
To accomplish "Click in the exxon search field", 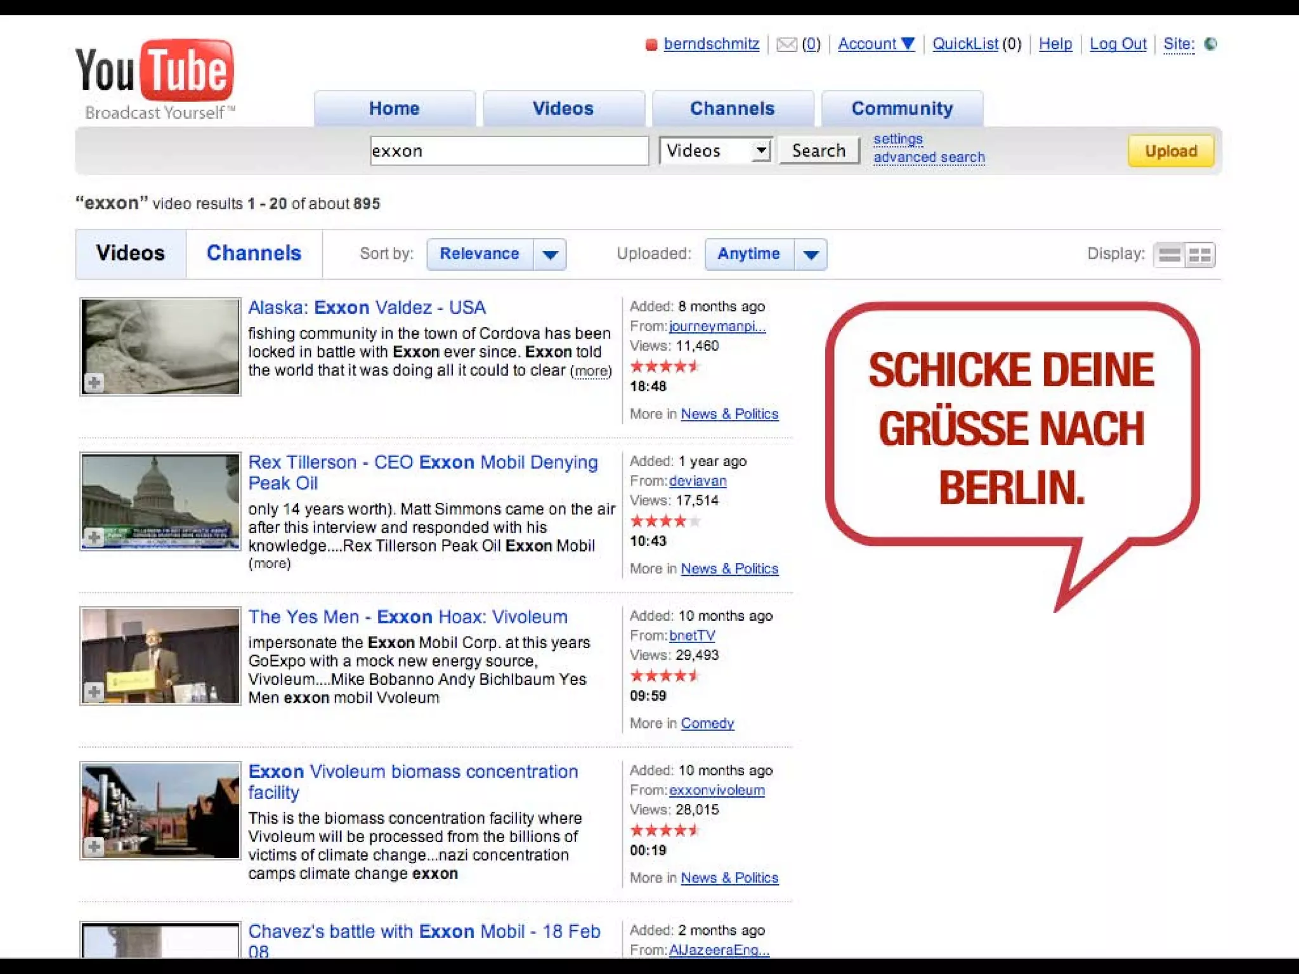I will click(509, 151).
